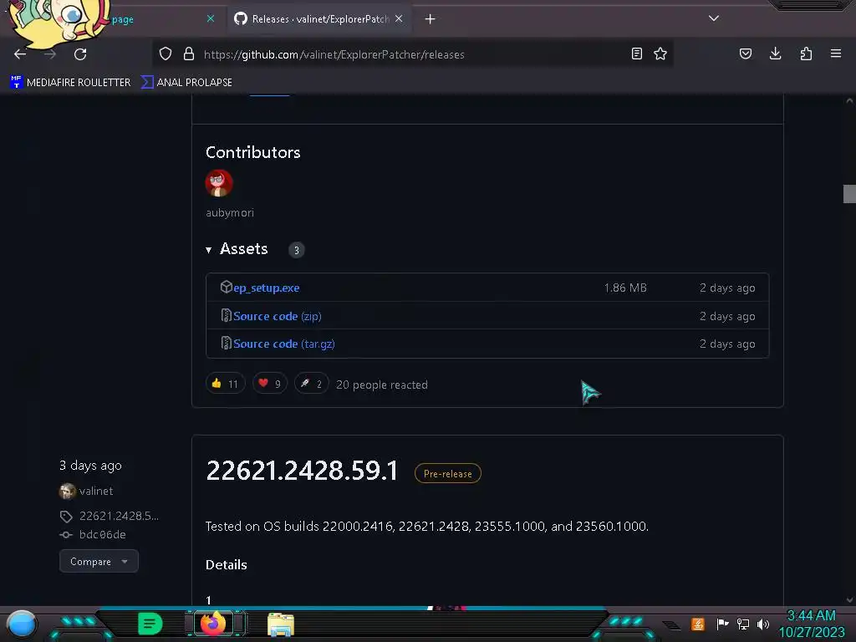Open the Firefox downloads panel
Screen dimensions: 856x642
pyautogui.click(x=775, y=53)
